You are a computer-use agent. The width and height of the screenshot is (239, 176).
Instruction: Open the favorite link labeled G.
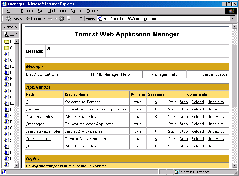click(x=9, y=60)
